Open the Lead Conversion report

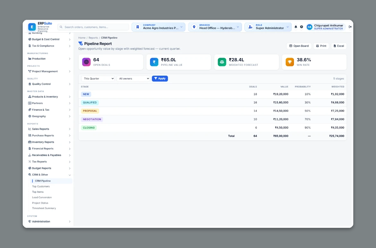click(x=42, y=197)
